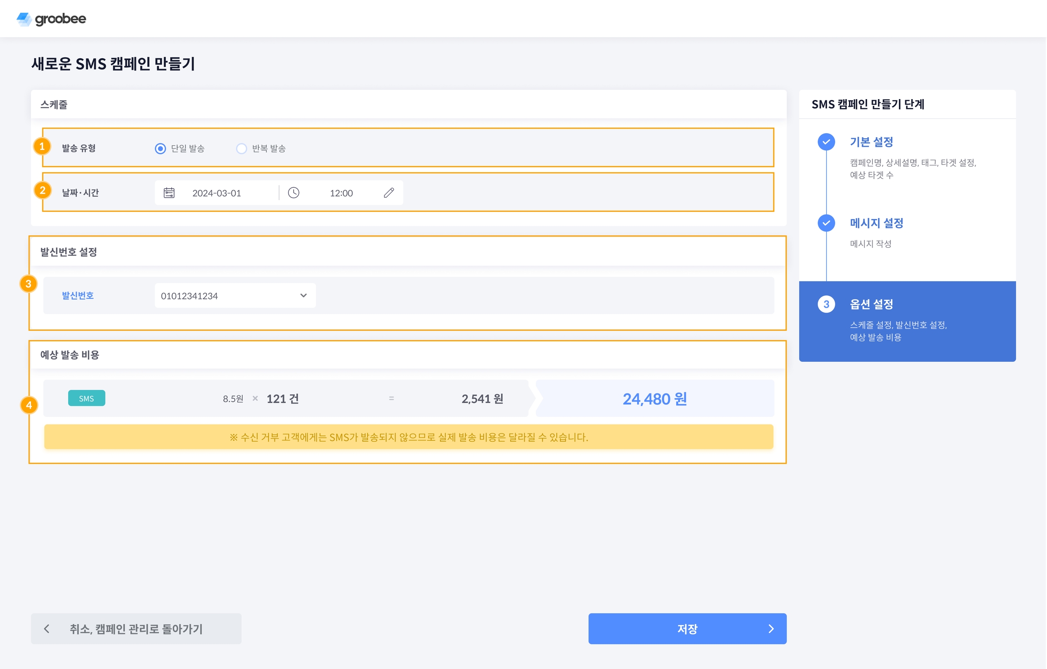Click the clock time icon
Image resolution: width=1047 pixels, height=669 pixels.
[x=294, y=193]
